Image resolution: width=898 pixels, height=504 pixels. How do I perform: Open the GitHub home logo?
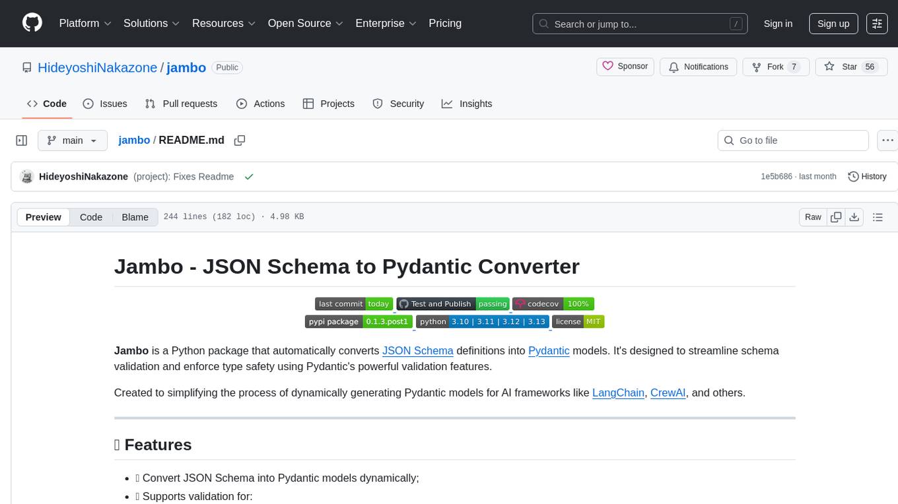tap(32, 23)
